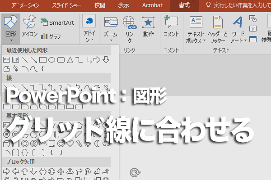The image size is (271, 180).
Task: Select the donut ring basic shape
Action: (25, 144)
